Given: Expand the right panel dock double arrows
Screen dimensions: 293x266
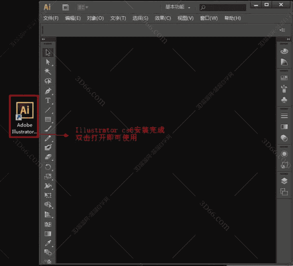Looking at the screenshot, I should coord(288,39).
